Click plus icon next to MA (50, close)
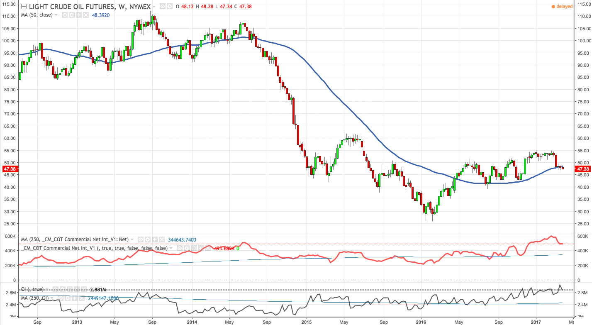 (x=79, y=15)
